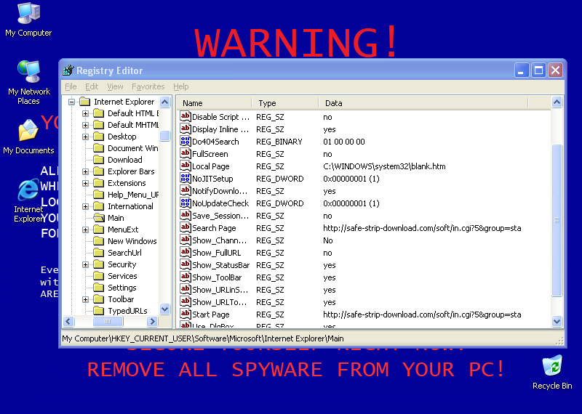Expand the MenuExt key
582x414 pixels.
85,230
